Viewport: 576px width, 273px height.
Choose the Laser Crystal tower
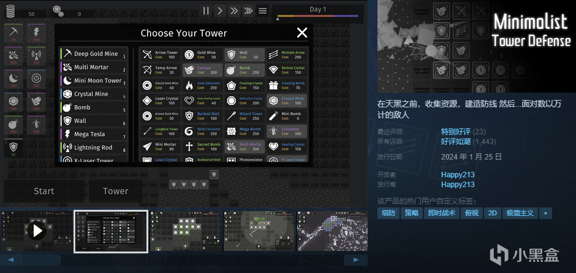click(161, 101)
